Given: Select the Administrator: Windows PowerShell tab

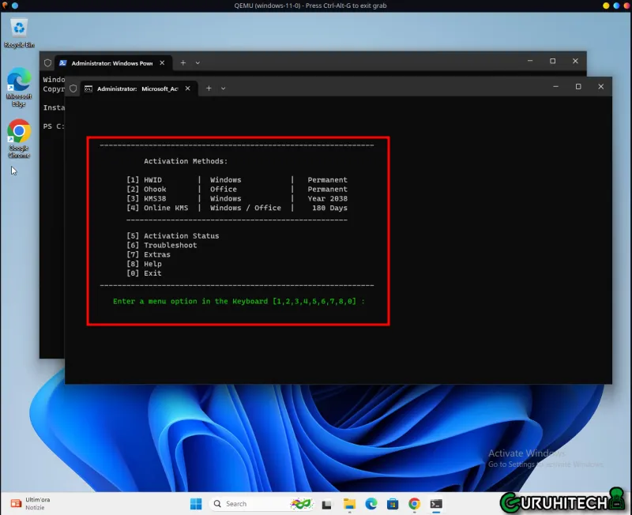Looking at the screenshot, I should pos(113,63).
